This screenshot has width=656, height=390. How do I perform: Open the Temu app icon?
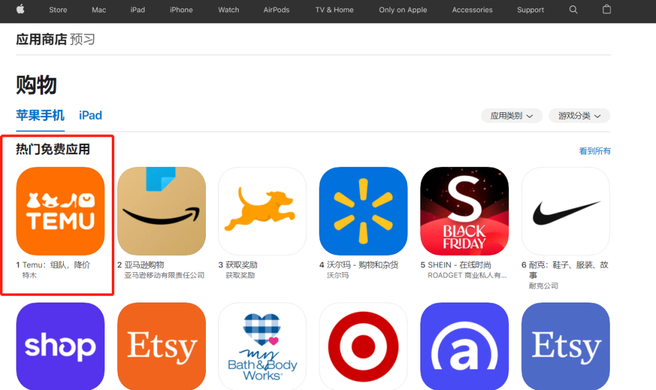coord(60,211)
